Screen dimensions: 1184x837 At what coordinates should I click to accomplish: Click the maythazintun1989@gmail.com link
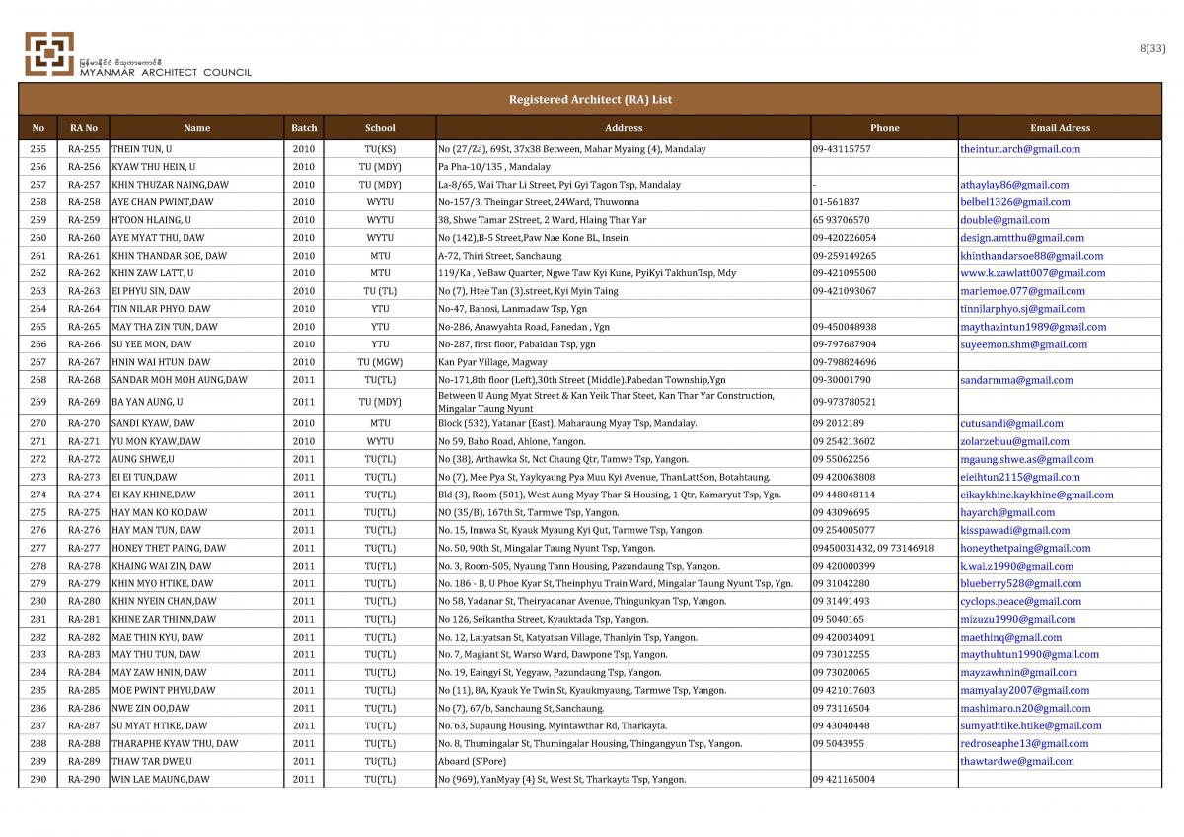coord(1033,327)
